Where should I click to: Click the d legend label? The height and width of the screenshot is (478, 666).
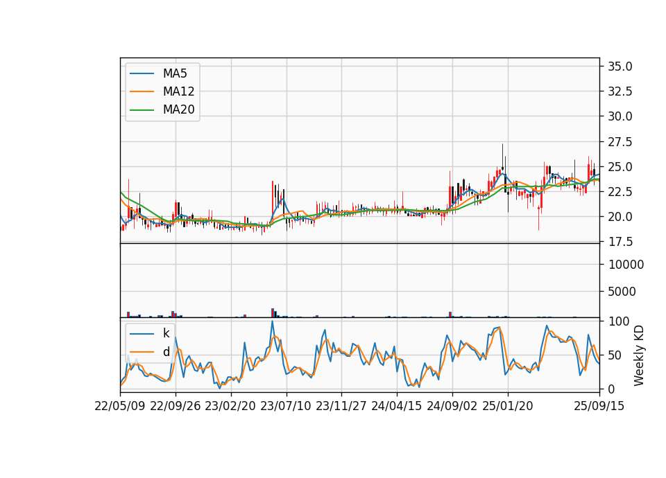(166, 352)
